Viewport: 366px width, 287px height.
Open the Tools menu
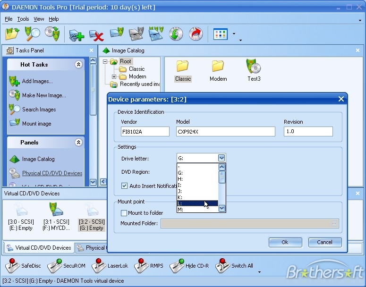point(23,19)
